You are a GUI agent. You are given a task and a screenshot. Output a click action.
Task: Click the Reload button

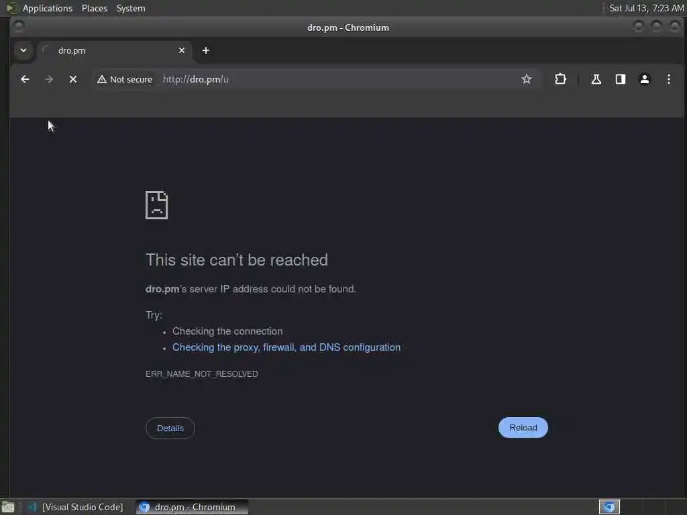point(523,427)
